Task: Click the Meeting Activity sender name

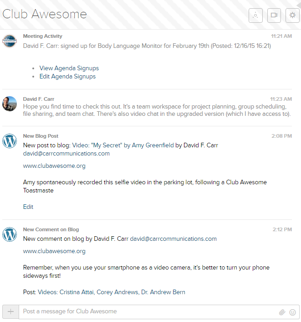Action: [x=42, y=36]
